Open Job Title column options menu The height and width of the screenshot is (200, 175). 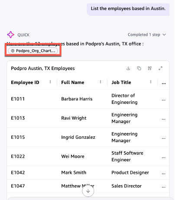(x=151, y=82)
